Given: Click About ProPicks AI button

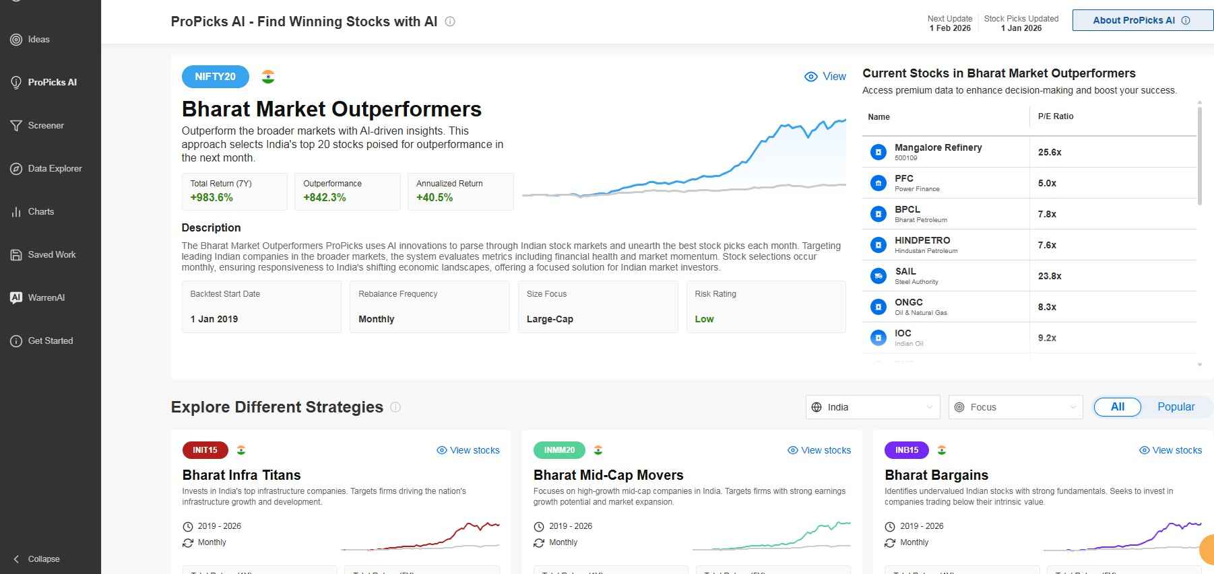Looking at the screenshot, I should point(1141,20).
